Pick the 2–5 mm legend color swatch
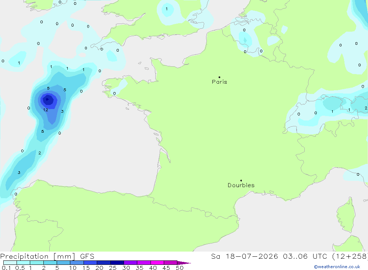 50,263
